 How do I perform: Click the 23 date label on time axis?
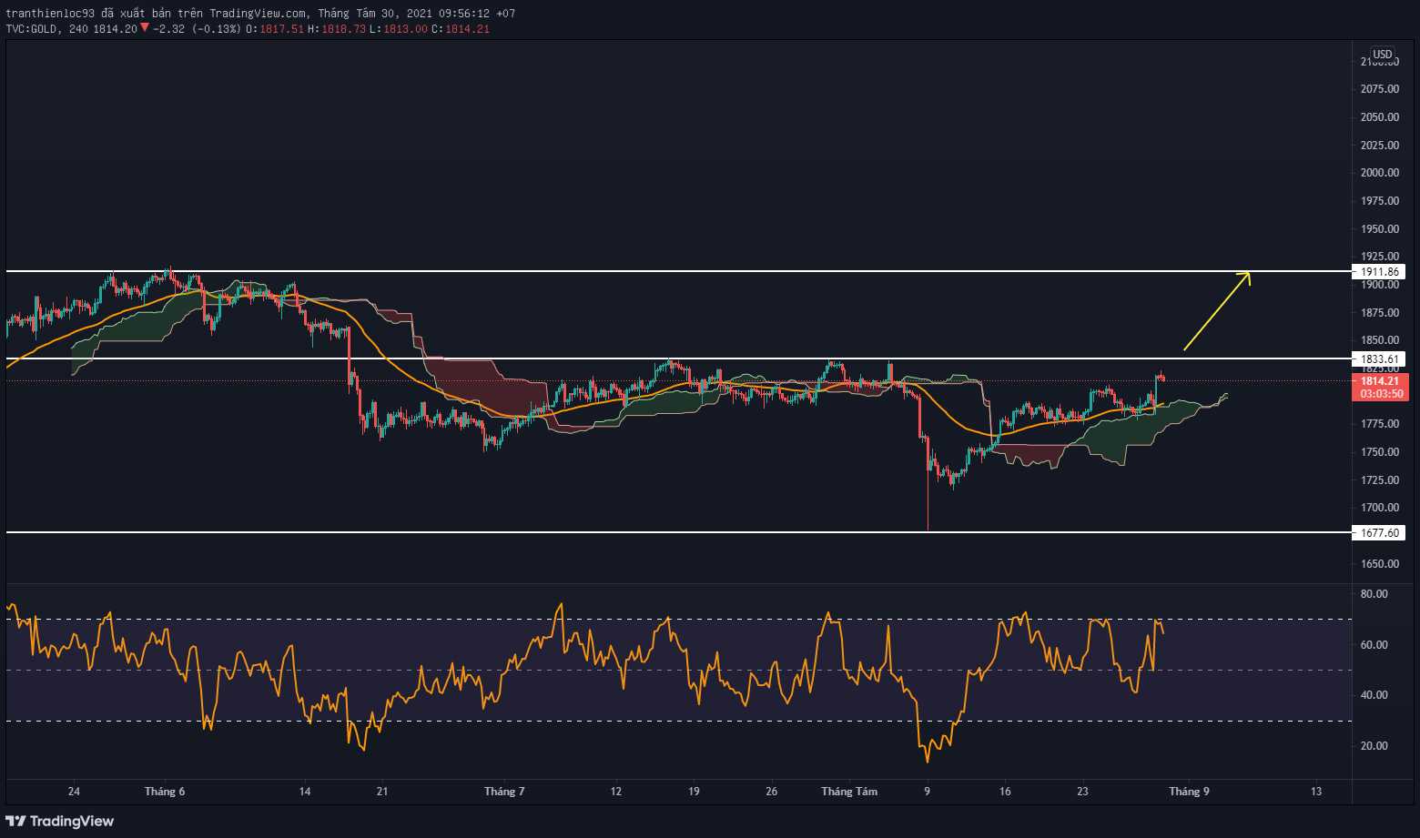coord(1082,792)
